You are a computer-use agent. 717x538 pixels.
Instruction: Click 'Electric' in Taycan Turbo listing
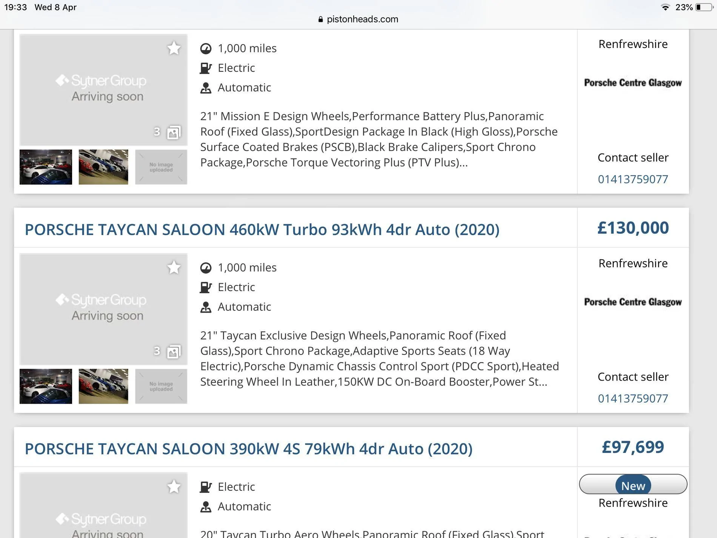pyautogui.click(x=236, y=287)
